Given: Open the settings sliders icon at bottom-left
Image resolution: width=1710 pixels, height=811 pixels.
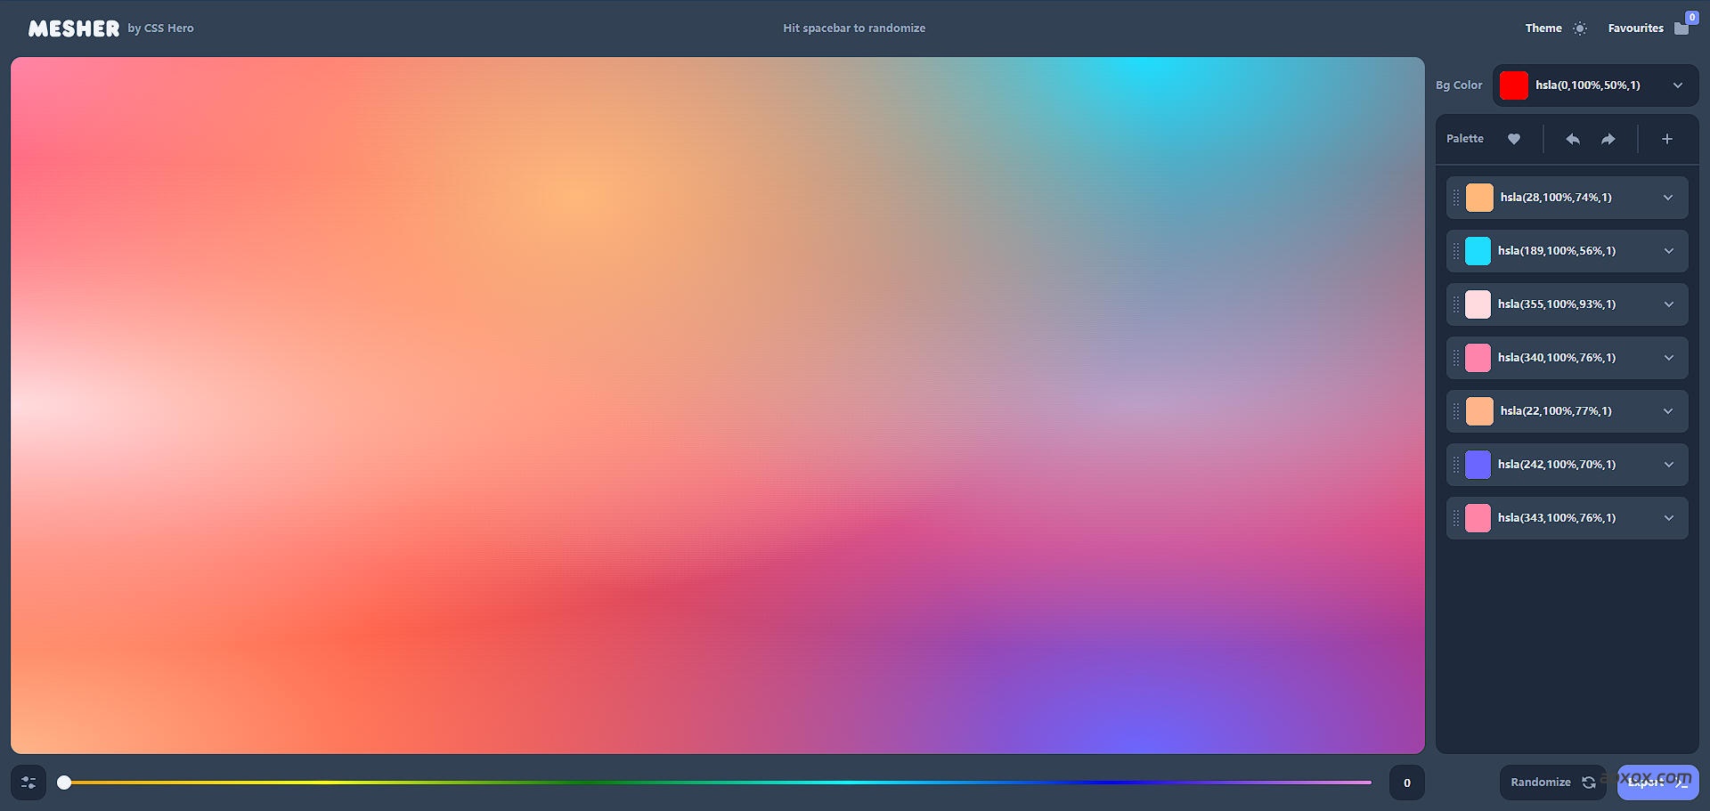Looking at the screenshot, I should [x=28, y=783].
